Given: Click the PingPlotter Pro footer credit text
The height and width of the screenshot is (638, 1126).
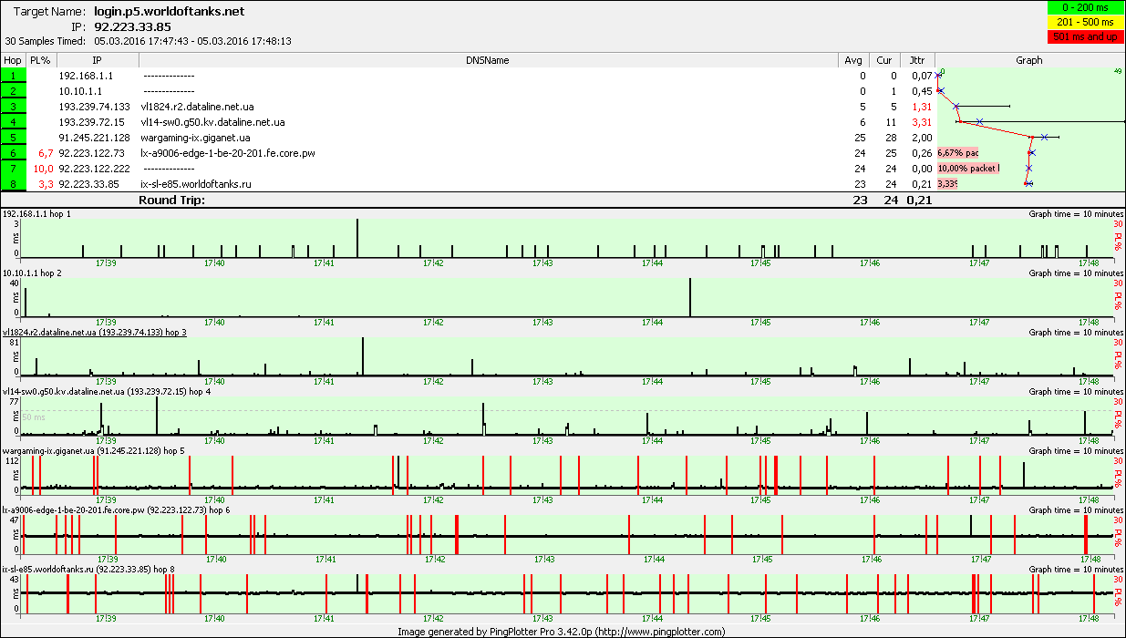Looking at the screenshot, I should [x=562, y=631].
